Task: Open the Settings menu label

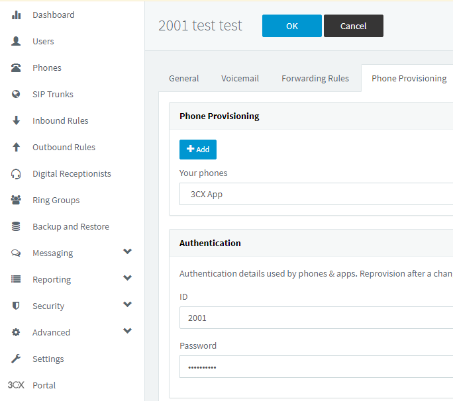Action: (x=48, y=359)
